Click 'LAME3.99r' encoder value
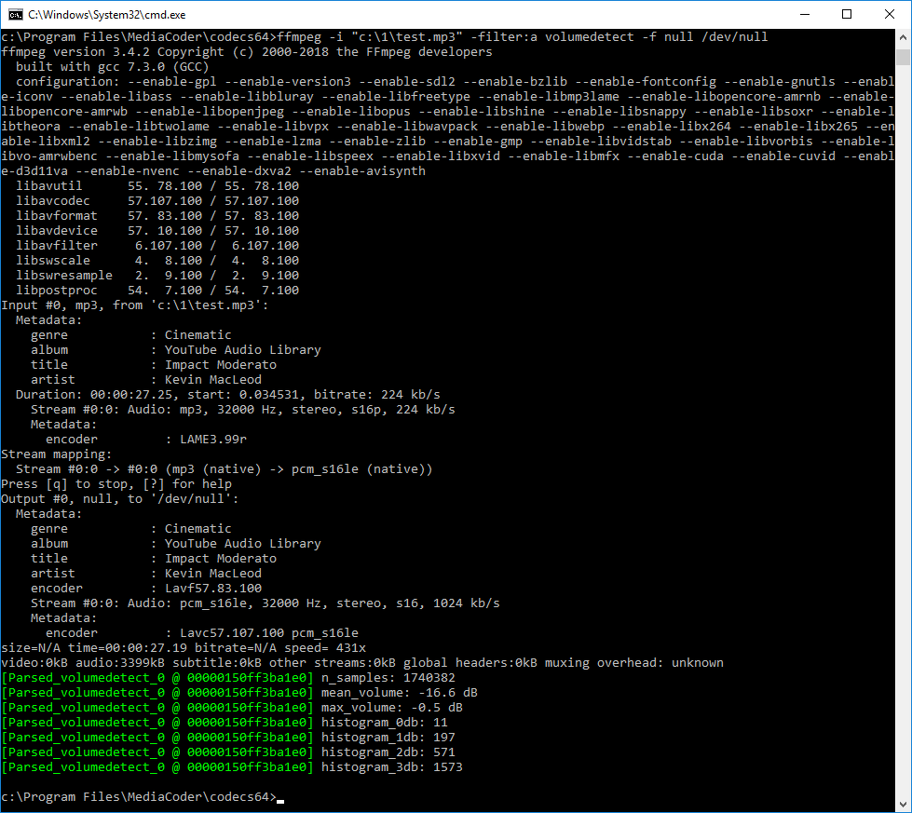912x813 pixels. (213, 439)
